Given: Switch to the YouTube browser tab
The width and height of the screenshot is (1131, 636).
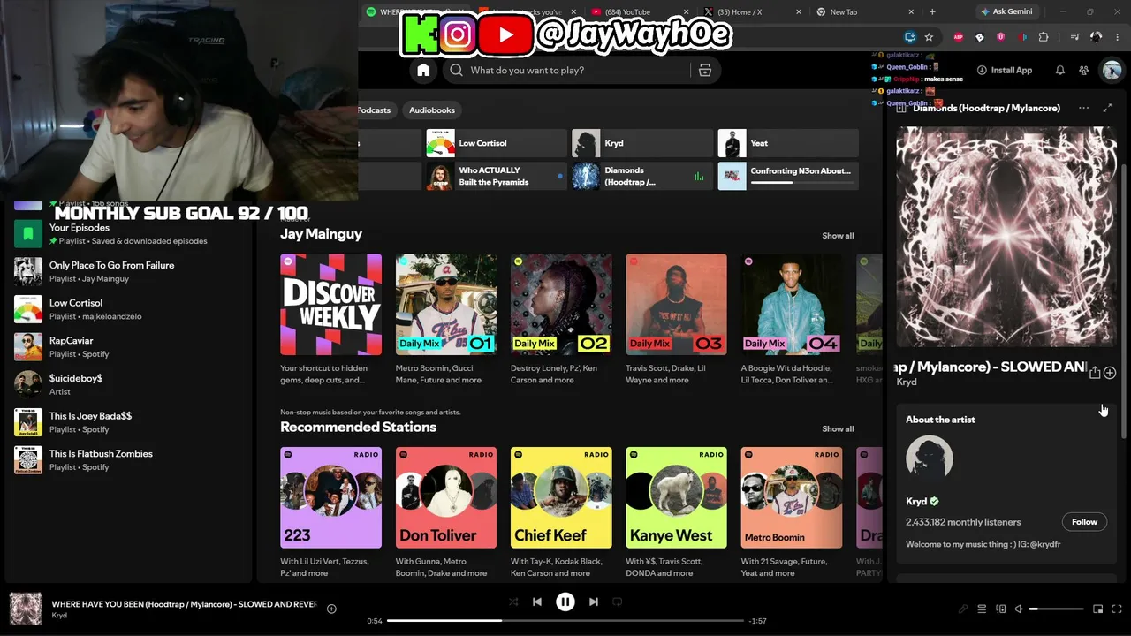Looking at the screenshot, I should [x=638, y=12].
